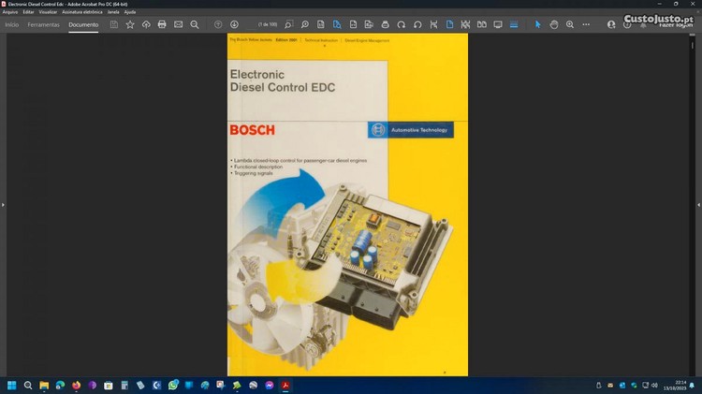Select the hand pan tool

point(554,24)
